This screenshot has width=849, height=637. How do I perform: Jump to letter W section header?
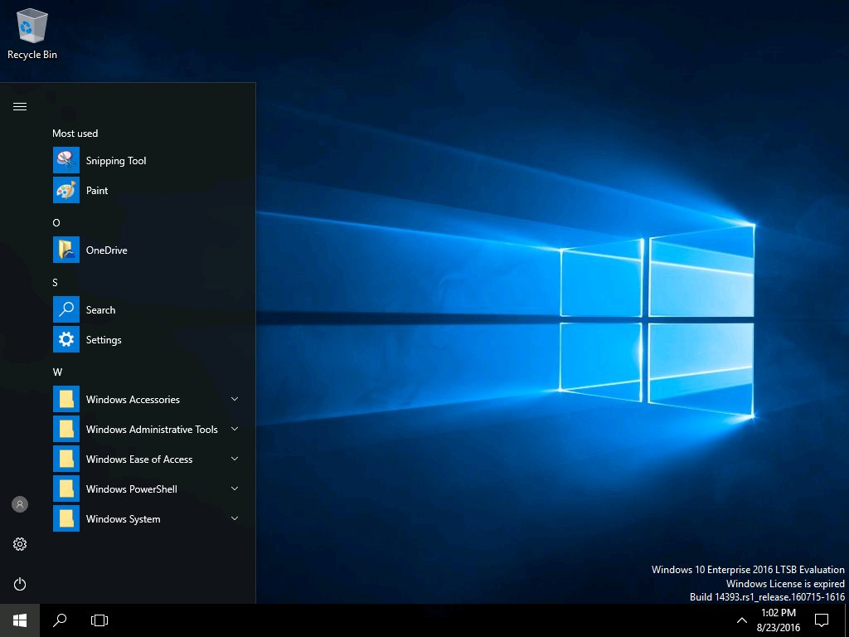pos(57,372)
